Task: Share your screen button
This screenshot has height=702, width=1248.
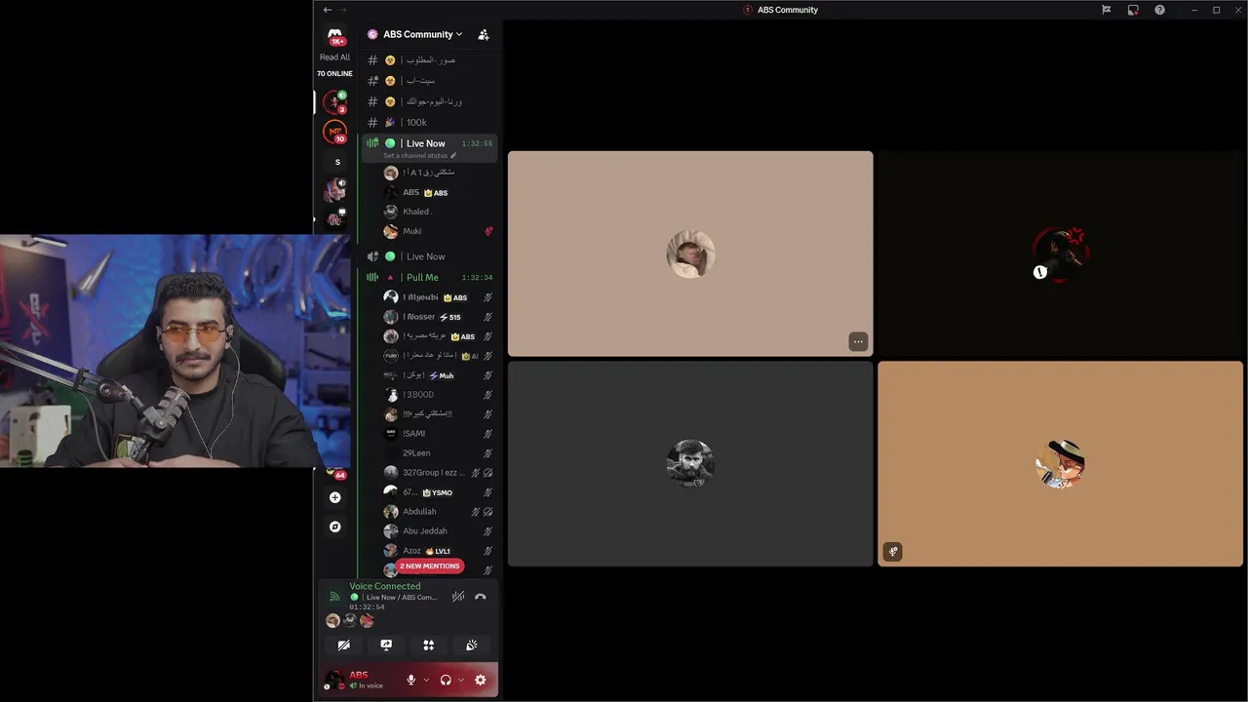Action: pyautogui.click(x=386, y=645)
